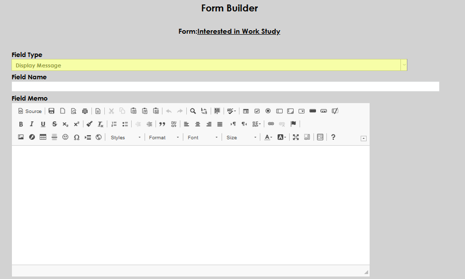The height and width of the screenshot is (279, 465).
Task: Insert Page Break icon
Action: point(88,137)
